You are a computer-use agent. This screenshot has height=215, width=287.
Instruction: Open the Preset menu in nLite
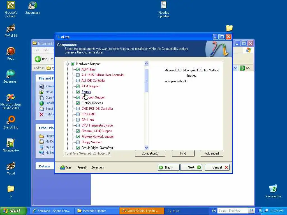coord(82,167)
